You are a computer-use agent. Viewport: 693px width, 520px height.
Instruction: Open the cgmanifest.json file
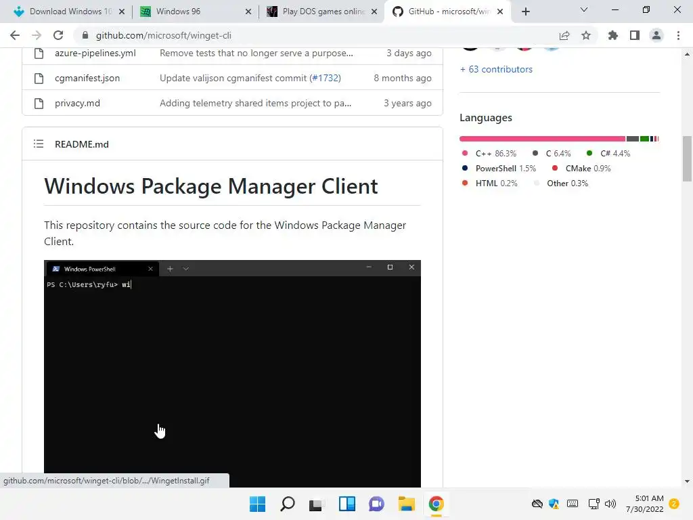tap(87, 79)
